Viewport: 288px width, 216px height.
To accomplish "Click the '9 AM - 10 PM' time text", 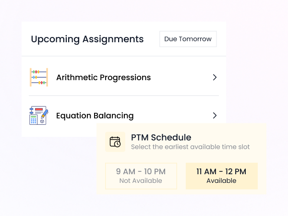I will tap(141, 171).
